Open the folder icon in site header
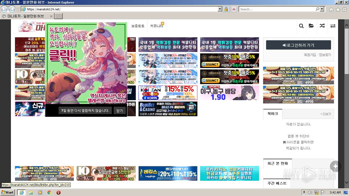 311,26
